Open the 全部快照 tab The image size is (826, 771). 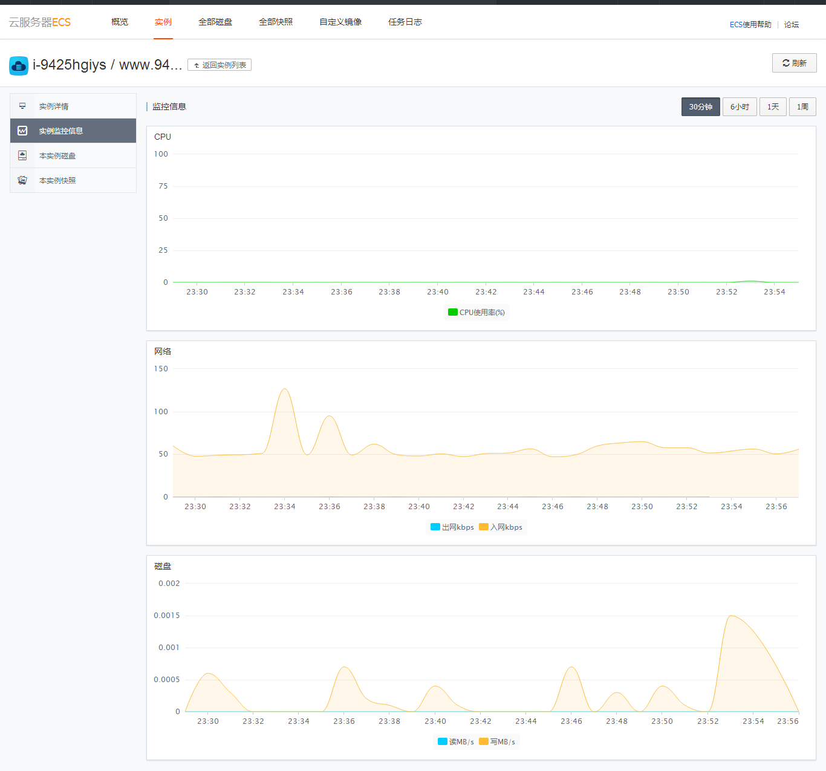[x=276, y=22]
